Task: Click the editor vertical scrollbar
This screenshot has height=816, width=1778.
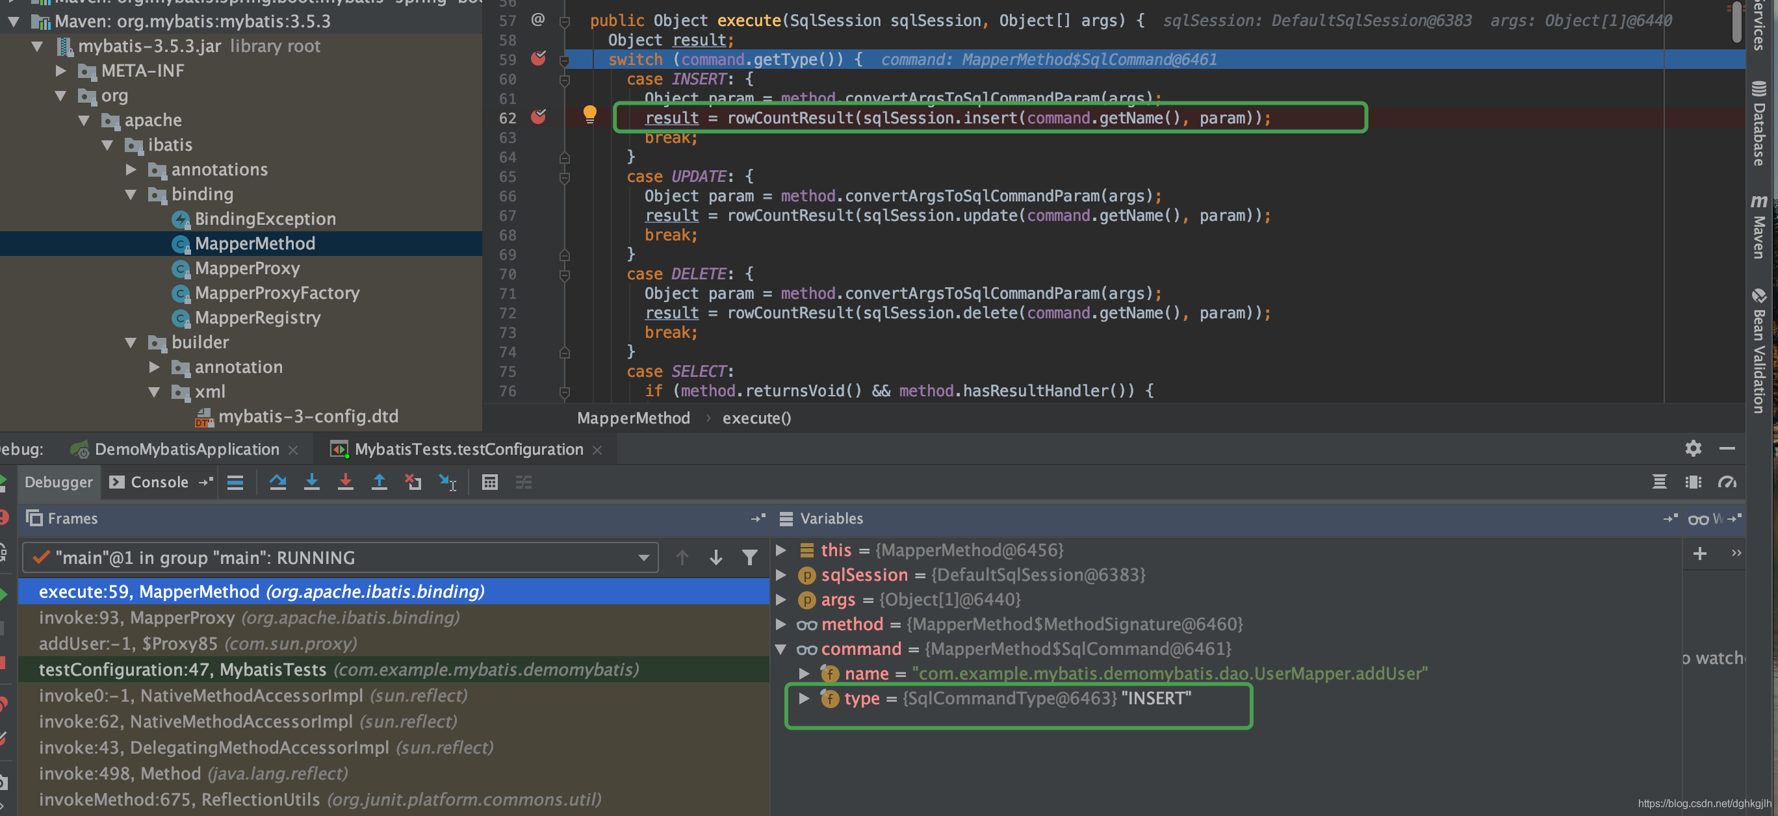Action: 1737,23
